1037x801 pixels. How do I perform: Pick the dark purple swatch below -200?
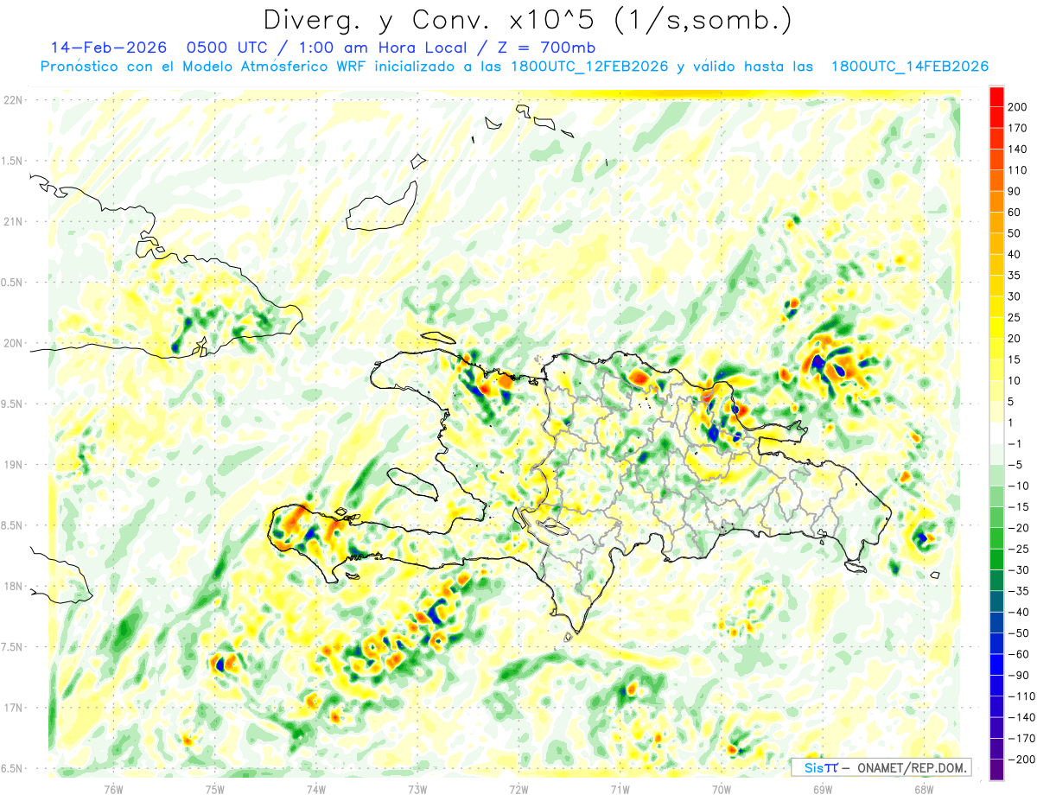pyautogui.click(x=996, y=770)
